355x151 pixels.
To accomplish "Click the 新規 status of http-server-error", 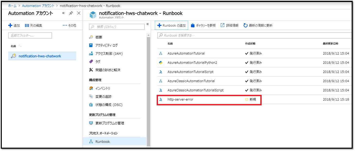I will 251,99.
